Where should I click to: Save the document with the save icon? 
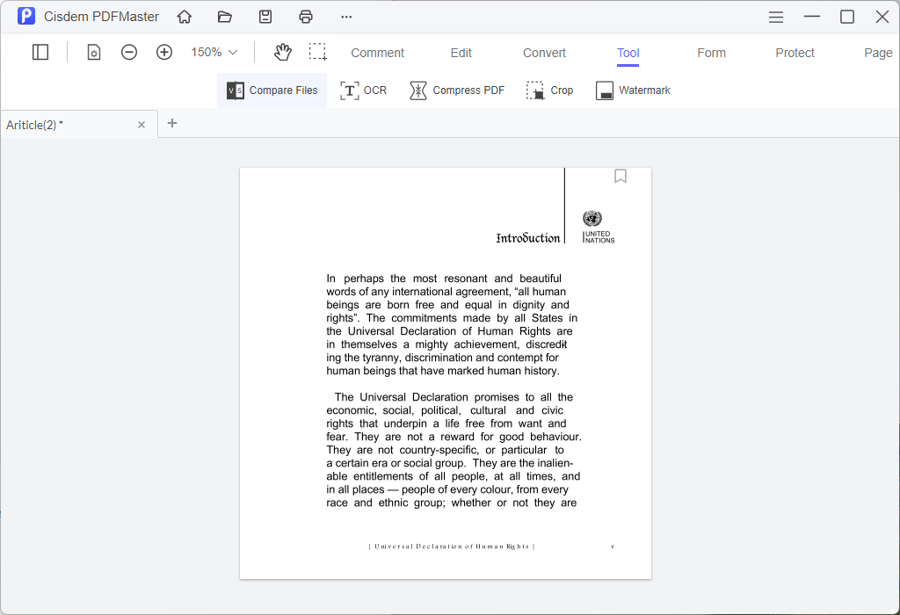(265, 17)
